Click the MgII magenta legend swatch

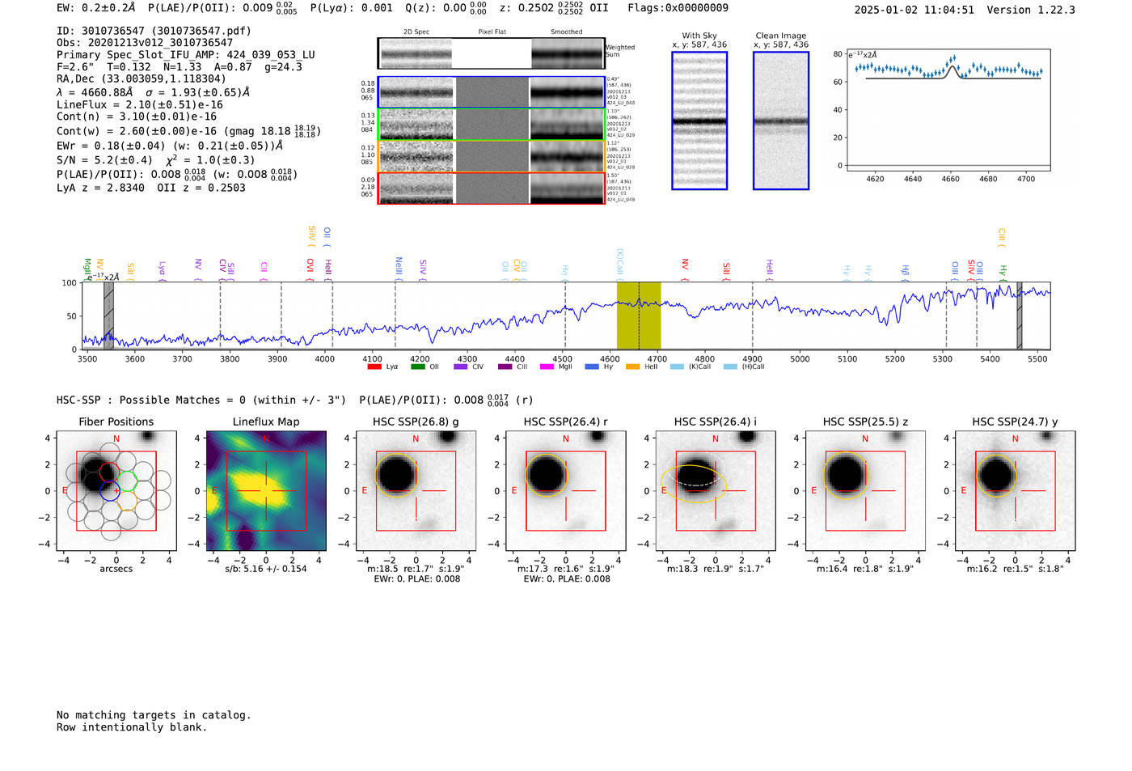(x=547, y=366)
